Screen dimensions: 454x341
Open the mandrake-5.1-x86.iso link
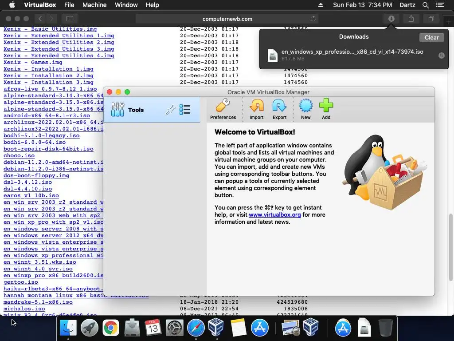[38, 302]
